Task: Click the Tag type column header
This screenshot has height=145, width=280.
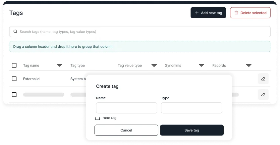Action: [78, 66]
